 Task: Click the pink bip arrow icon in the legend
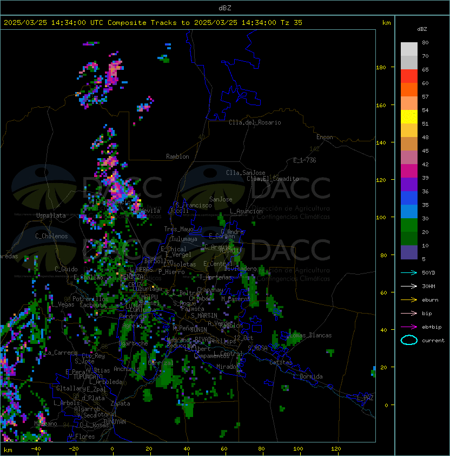click(409, 314)
